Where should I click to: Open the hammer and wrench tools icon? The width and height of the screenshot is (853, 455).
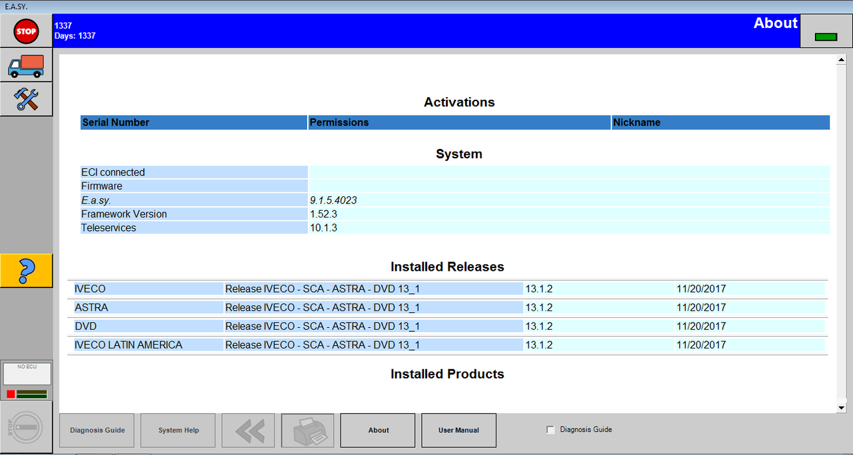(x=26, y=99)
